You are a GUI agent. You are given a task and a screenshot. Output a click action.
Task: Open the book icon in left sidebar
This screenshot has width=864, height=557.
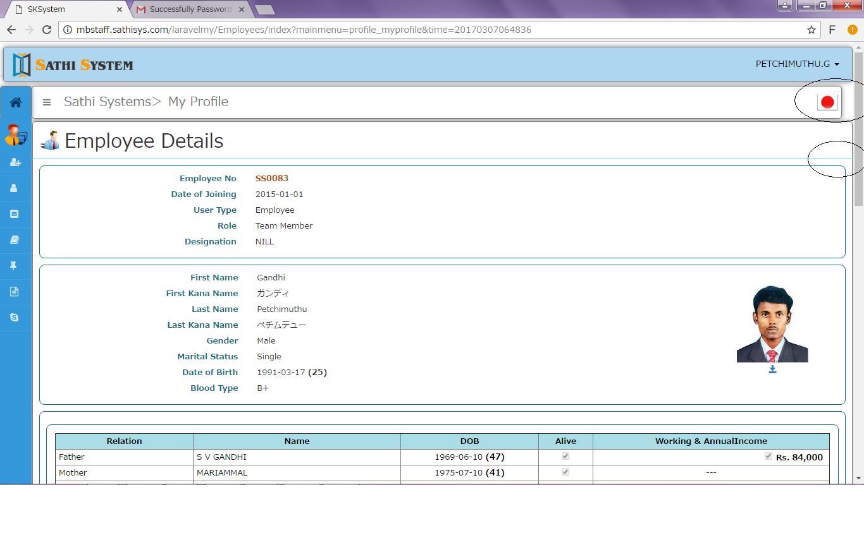pos(15,240)
